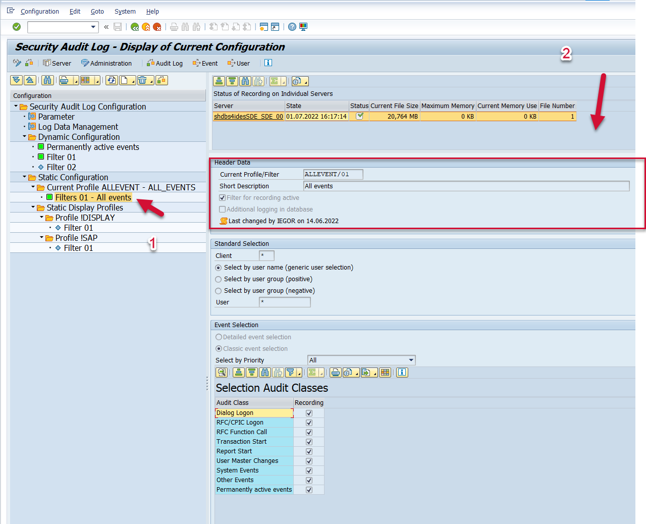Toggle the Dialog Logon recording checkbox
Screen dimensions: 646x524
pos(309,413)
